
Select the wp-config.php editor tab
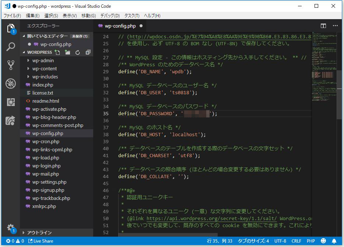coord(120,26)
